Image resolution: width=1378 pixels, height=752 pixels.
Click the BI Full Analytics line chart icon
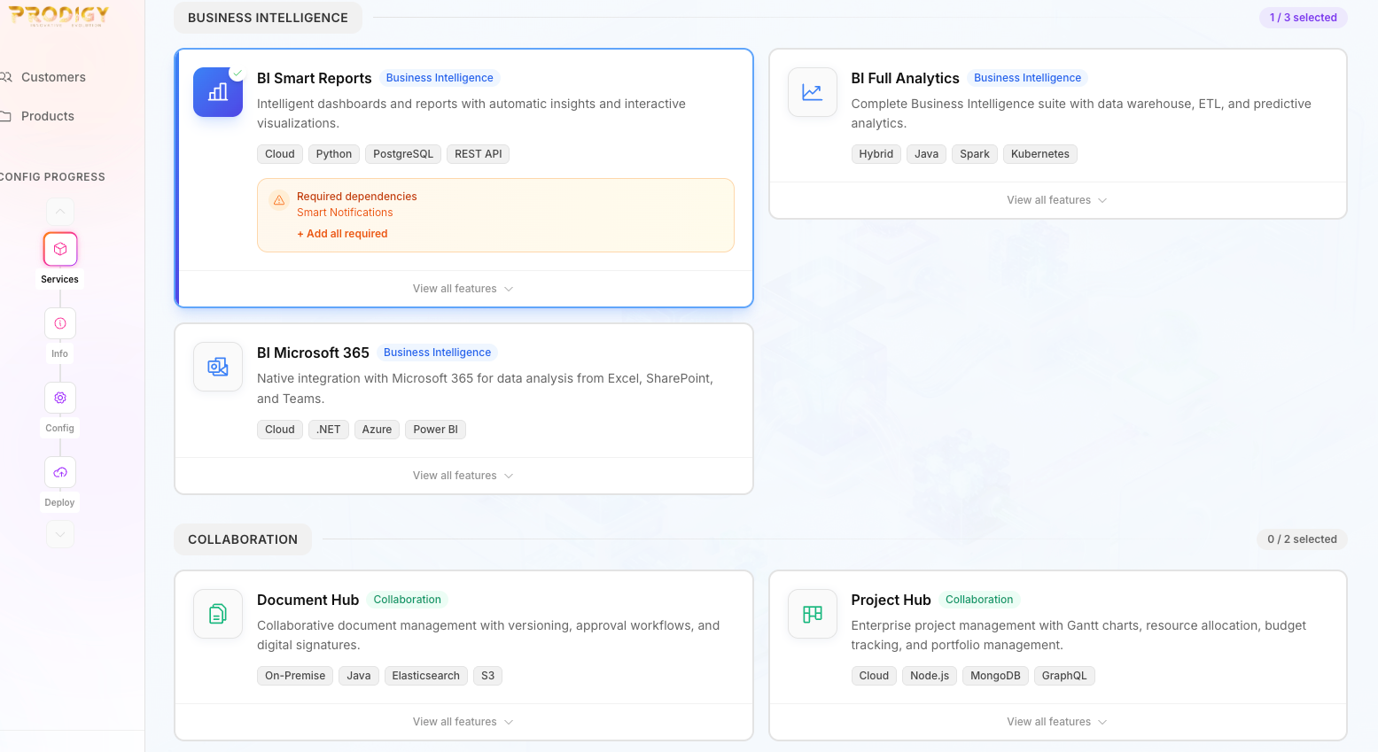[x=812, y=92]
